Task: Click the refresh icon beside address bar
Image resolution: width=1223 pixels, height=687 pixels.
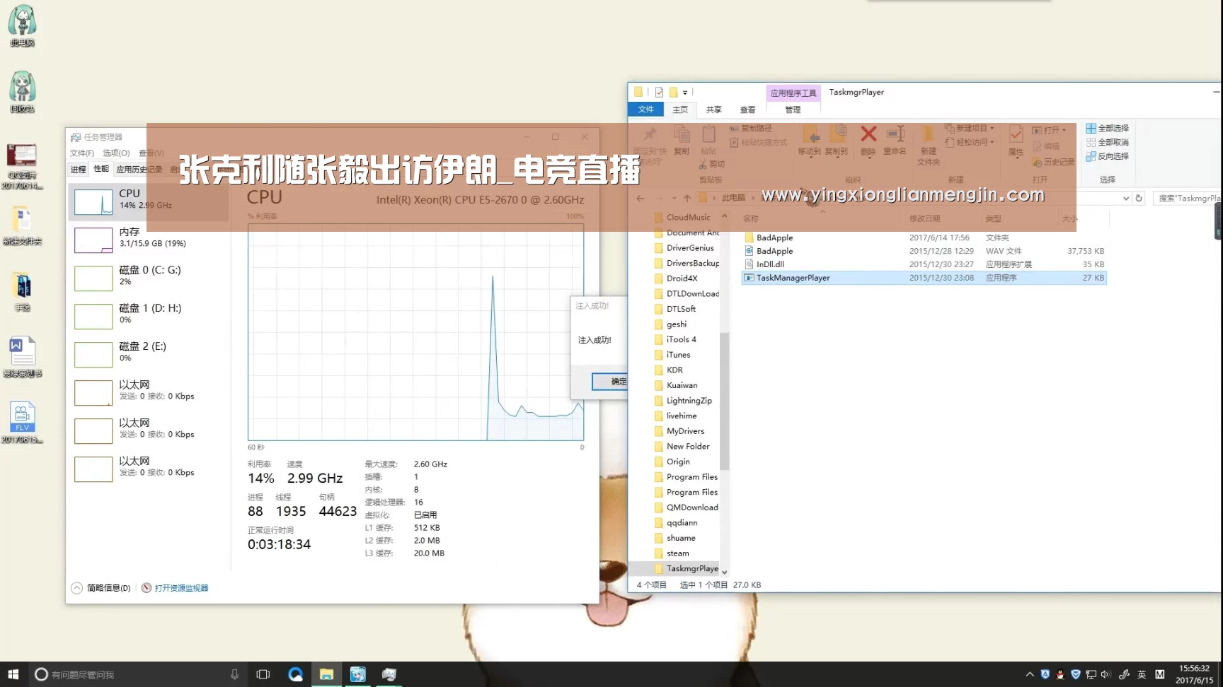Action: (x=1139, y=199)
